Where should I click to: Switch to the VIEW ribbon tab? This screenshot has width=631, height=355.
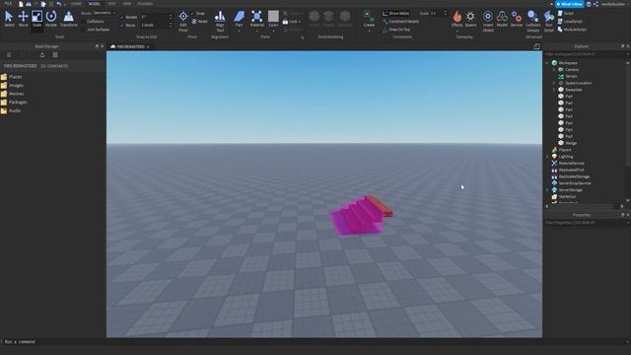pyautogui.click(x=127, y=4)
